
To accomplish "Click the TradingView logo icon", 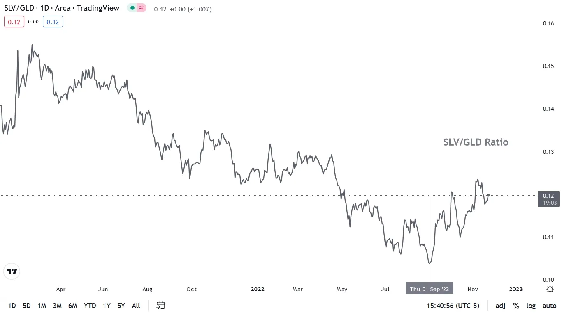I will coord(12,272).
